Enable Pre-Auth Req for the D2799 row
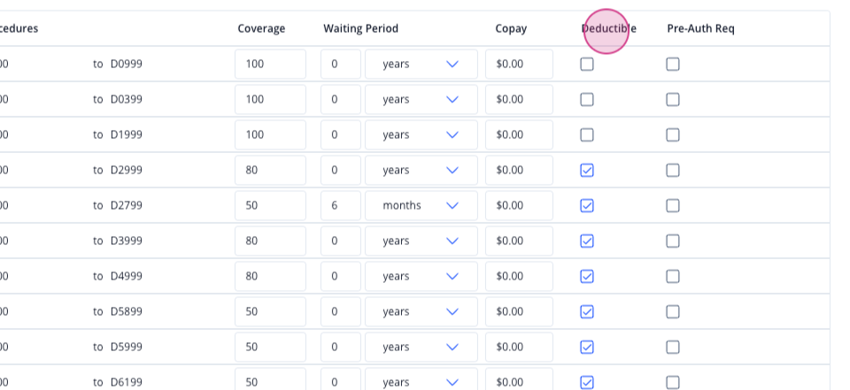 pos(672,206)
